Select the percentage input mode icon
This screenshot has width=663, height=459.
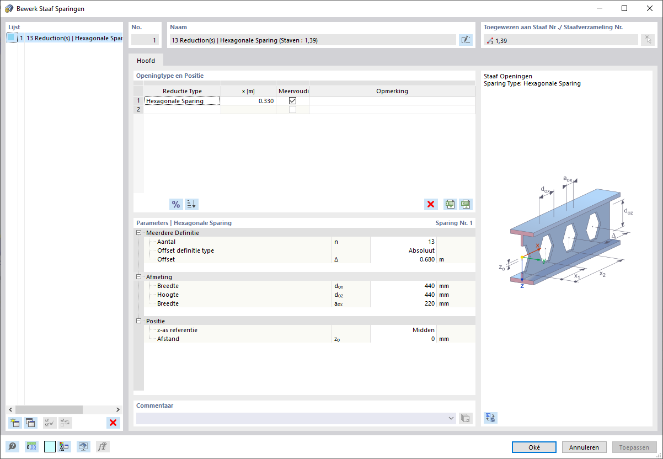[175, 204]
